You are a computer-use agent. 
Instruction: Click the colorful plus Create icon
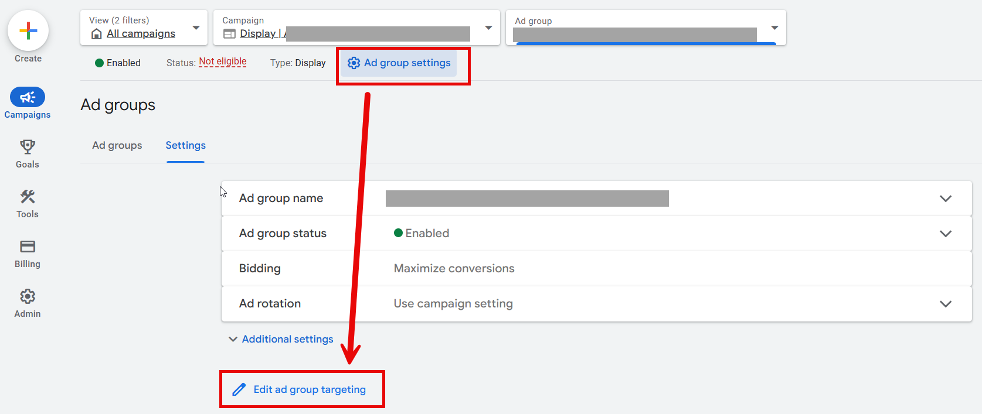tap(28, 31)
